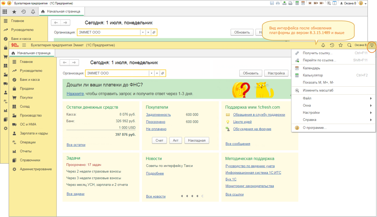Expand the Справка submenu
This screenshot has height=217, width=377.
coord(333,120)
